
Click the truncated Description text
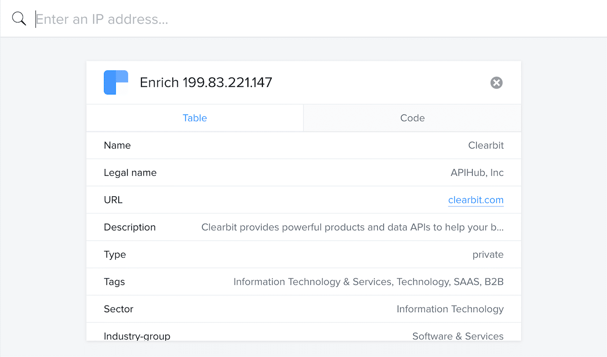(x=352, y=228)
